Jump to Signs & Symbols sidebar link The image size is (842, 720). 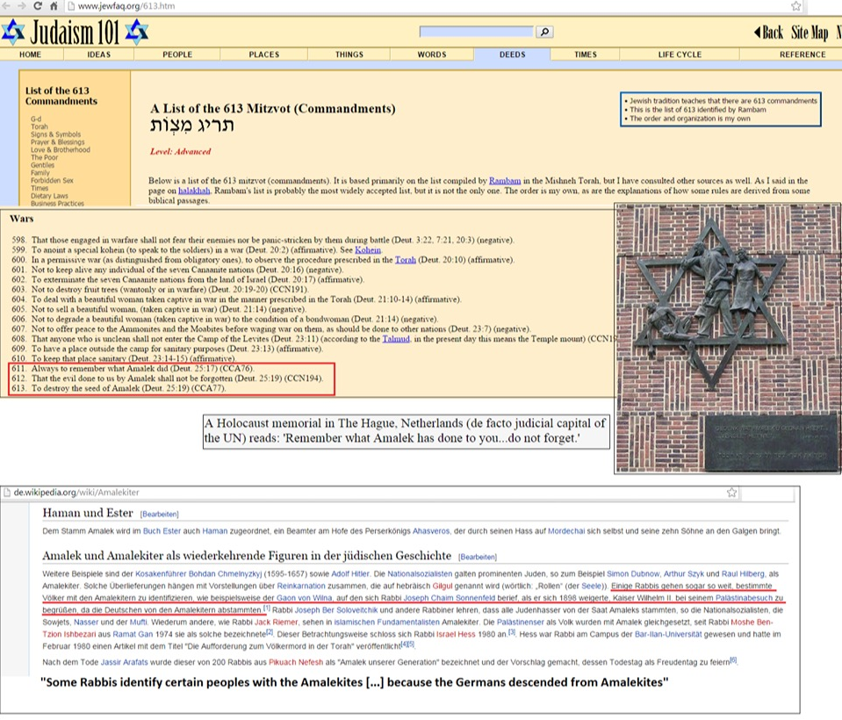56,134
